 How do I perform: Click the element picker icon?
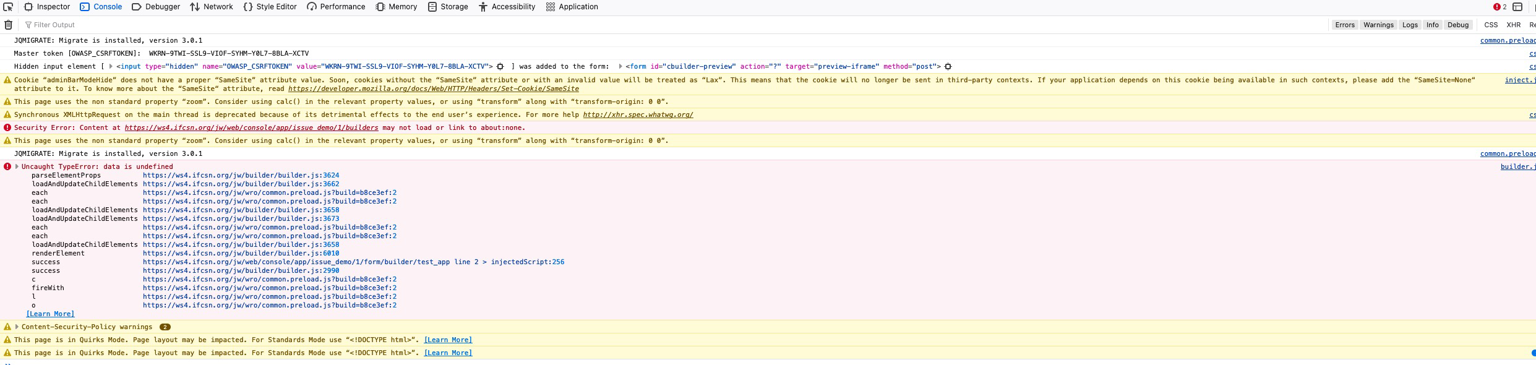click(8, 7)
